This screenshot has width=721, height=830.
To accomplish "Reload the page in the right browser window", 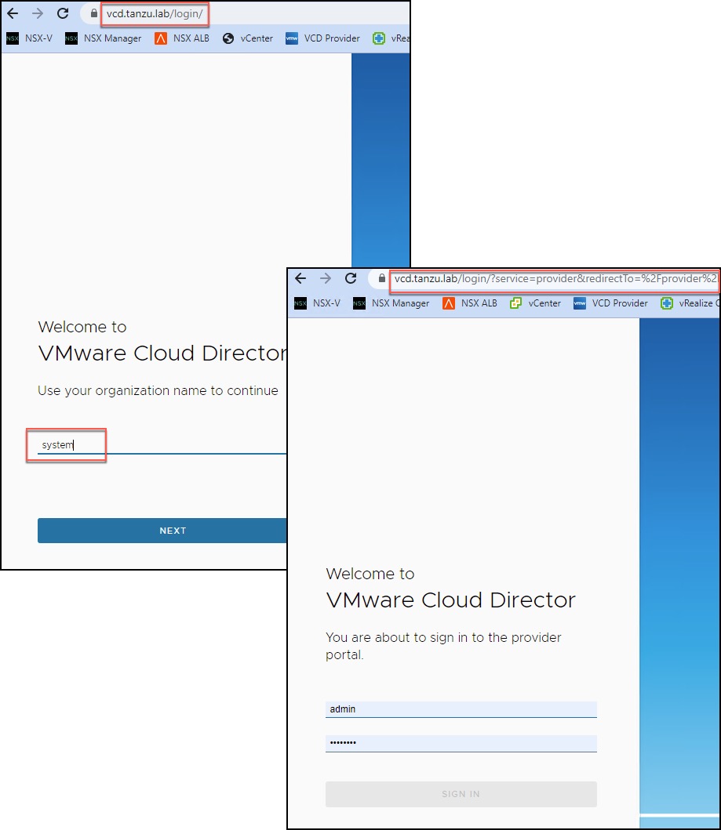I will pos(351,278).
